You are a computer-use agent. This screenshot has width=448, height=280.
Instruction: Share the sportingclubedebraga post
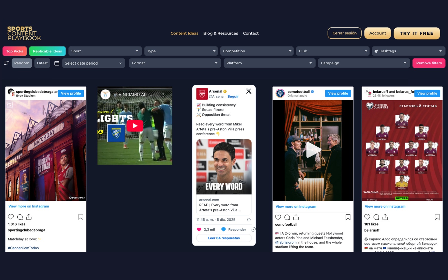29,217
